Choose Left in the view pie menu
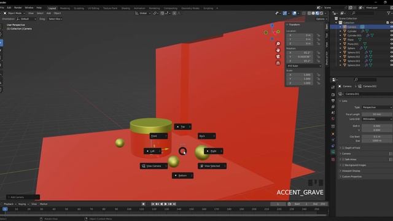This screenshot has height=221, width=393. (152, 151)
